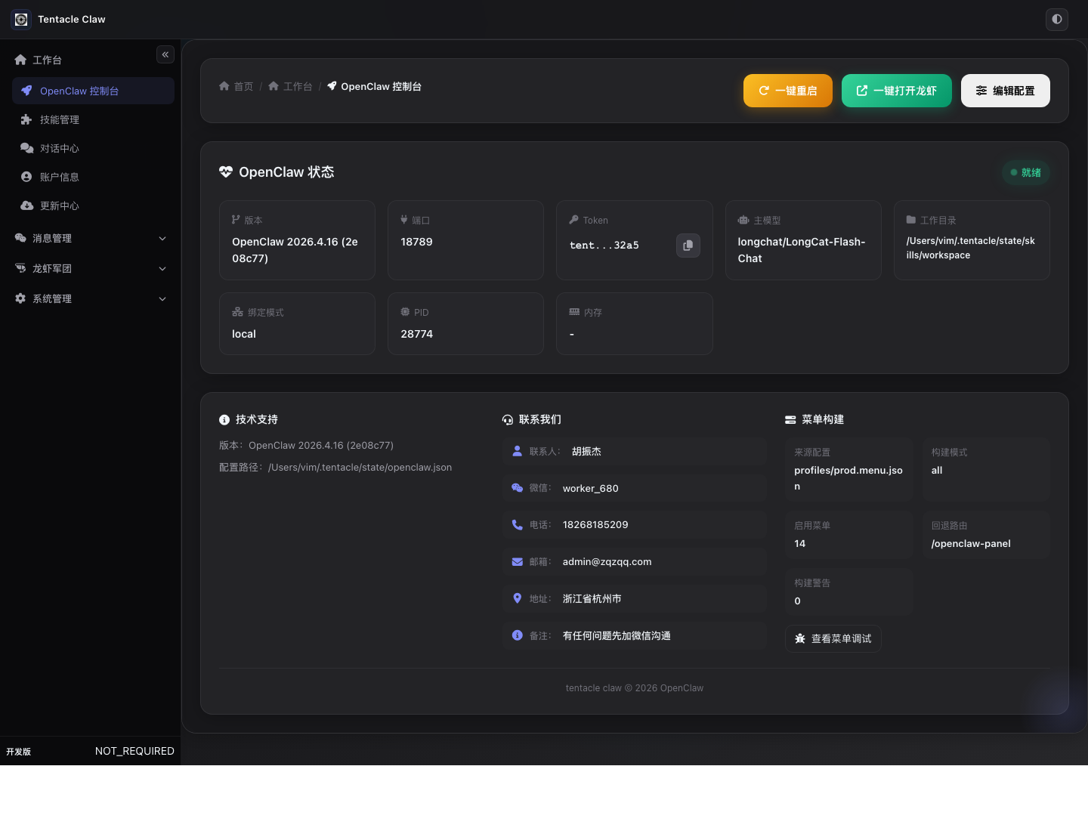Click the memory icon on 内存 card
1088x831 pixels.
574,312
